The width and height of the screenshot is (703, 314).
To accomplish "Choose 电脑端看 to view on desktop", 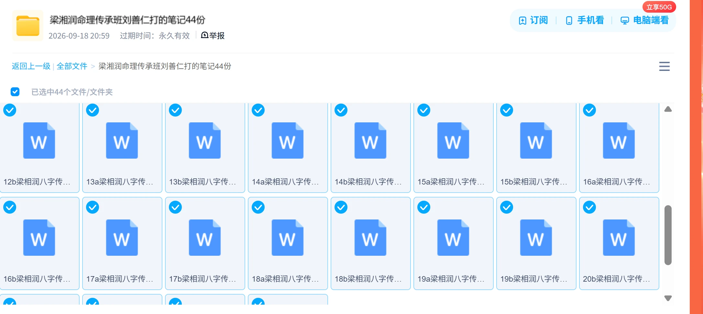I will pyautogui.click(x=644, y=20).
